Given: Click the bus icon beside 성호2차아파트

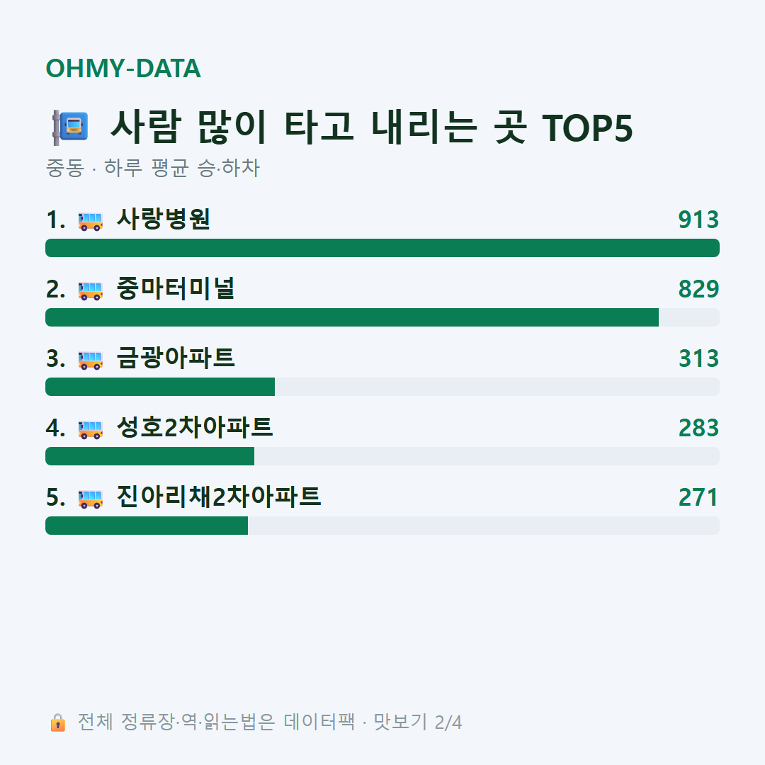Looking at the screenshot, I should (x=91, y=429).
